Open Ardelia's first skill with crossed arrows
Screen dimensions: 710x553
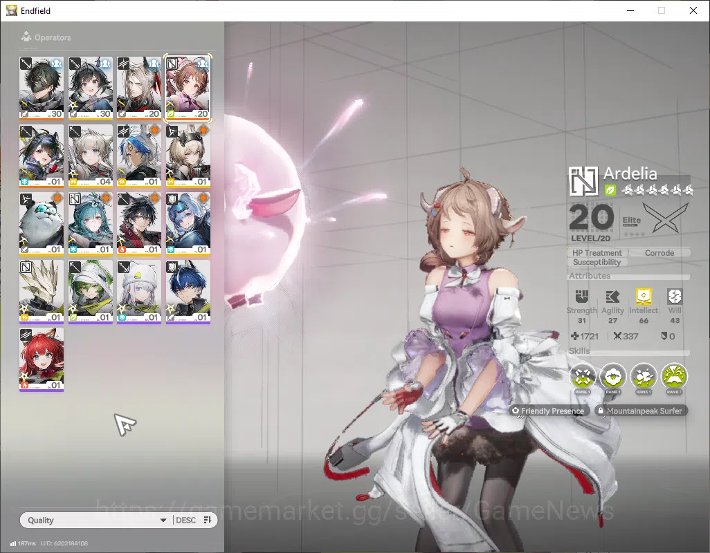tap(582, 376)
